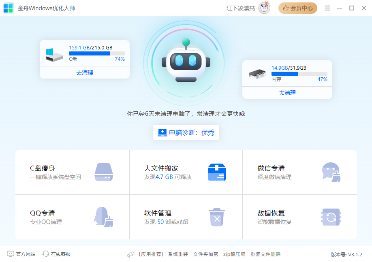Click the 版本号: V3.1.2 version text
The image size is (372, 262).
point(346,255)
